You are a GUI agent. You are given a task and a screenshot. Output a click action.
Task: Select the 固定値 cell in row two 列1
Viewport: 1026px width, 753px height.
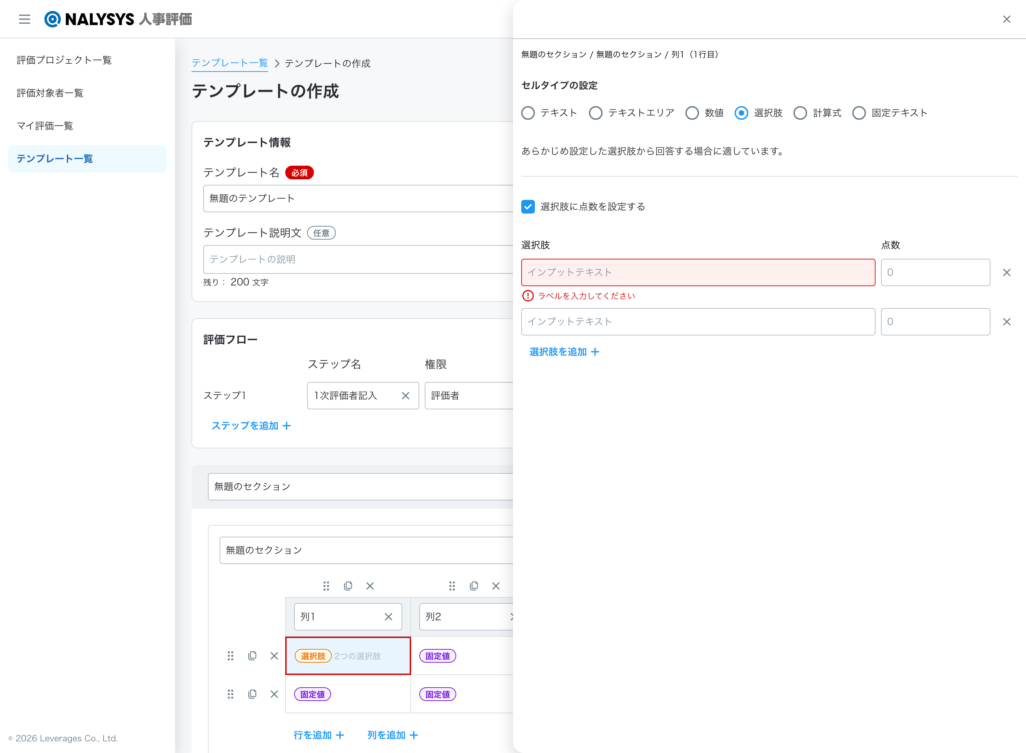click(x=348, y=694)
